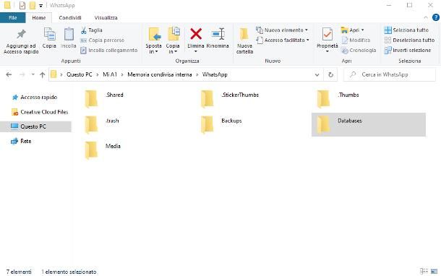The height and width of the screenshot is (276, 441).
Task: Select the .StickerThumbs folder
Action: coord(230,99)
